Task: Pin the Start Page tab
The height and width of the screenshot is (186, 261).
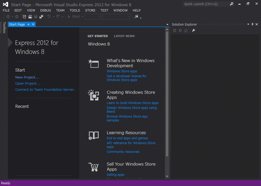Action: point(29,24)
